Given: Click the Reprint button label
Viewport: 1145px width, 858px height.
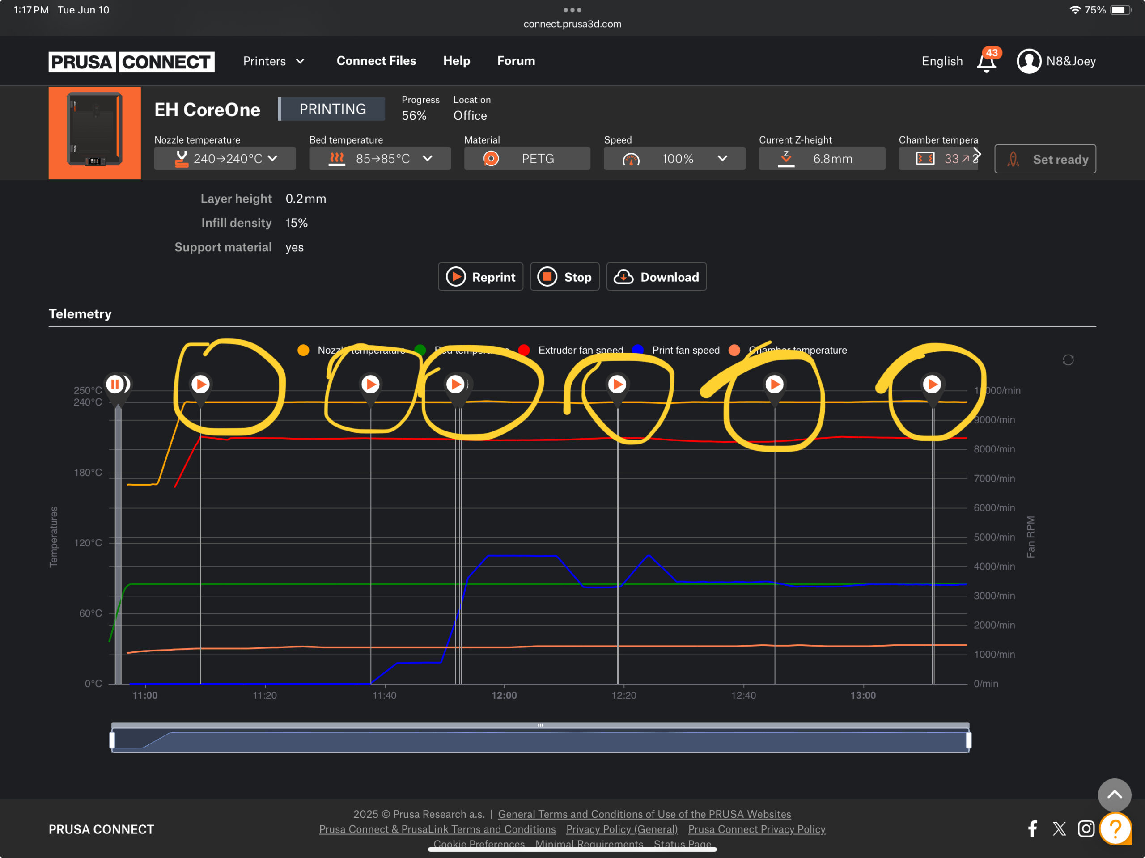Looking at the screenshot, I should coord(493,277).
